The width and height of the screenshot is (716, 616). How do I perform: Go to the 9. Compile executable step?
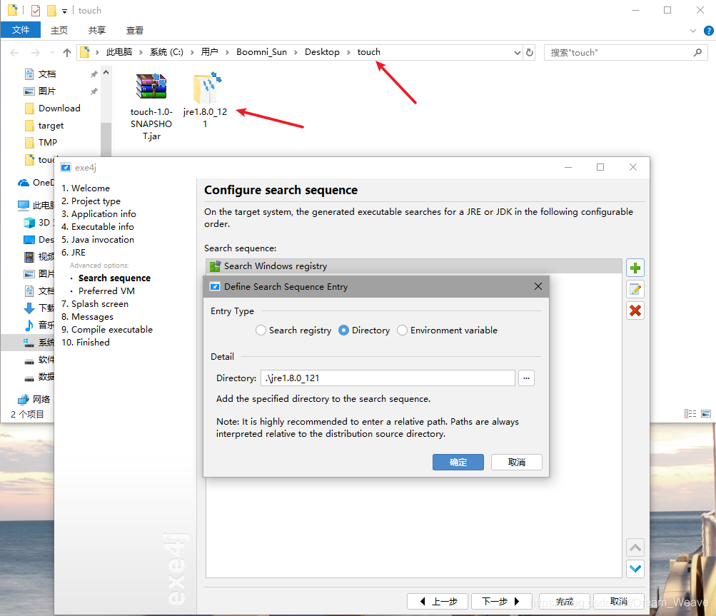click(107, 329)
